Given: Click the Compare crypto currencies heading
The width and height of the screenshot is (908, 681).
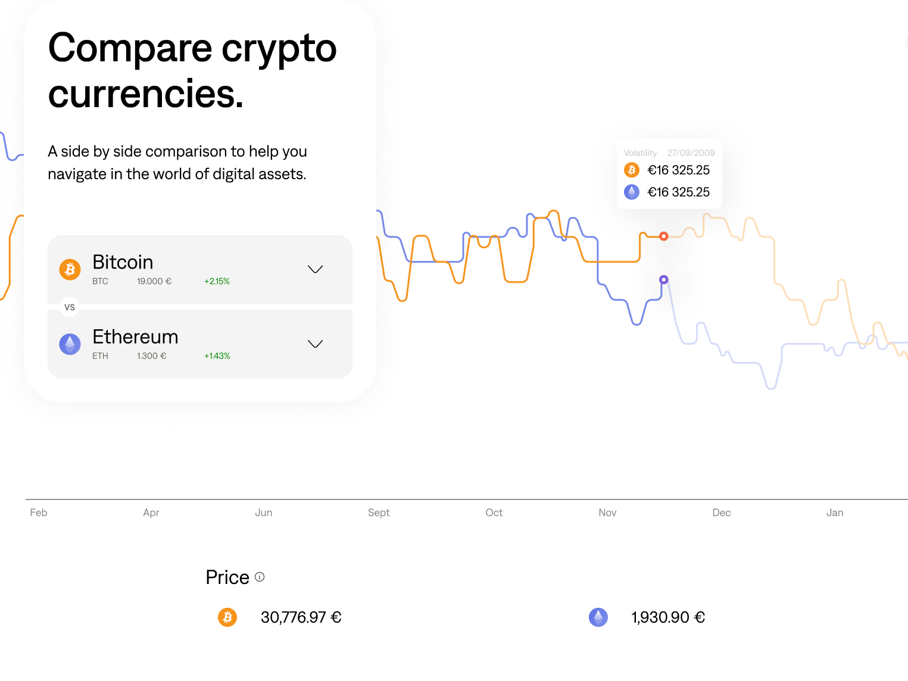Looking at the screenshot, I should (x=192, y=71).
